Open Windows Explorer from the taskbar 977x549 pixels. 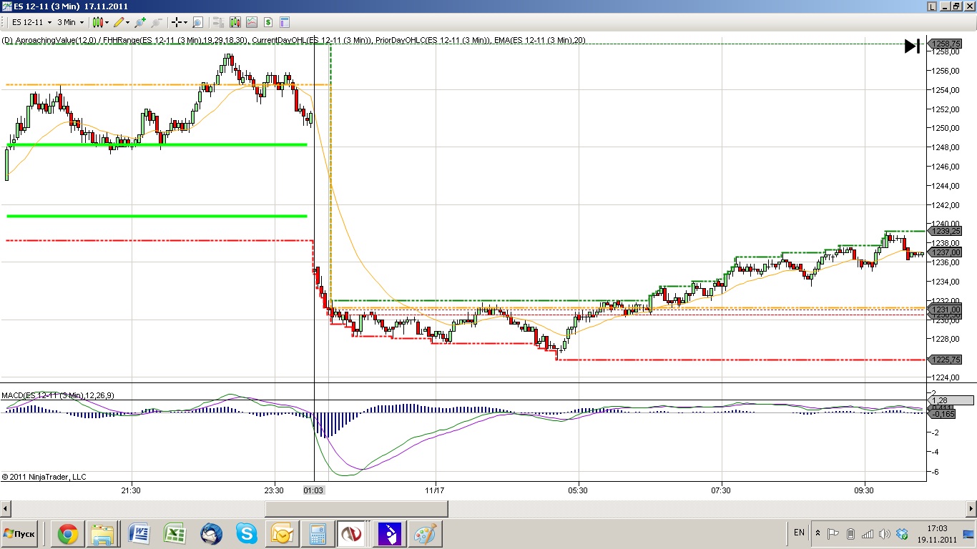tap(102, 534)
